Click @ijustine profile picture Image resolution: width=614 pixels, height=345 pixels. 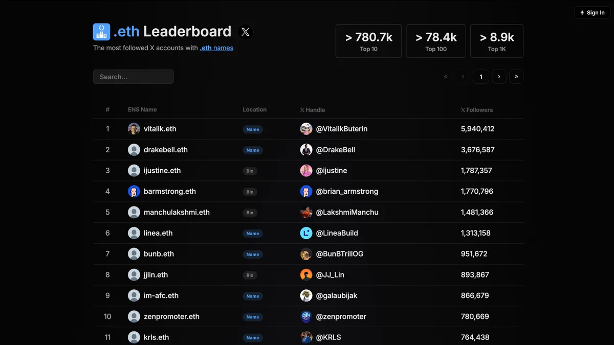tap(306, 171)
